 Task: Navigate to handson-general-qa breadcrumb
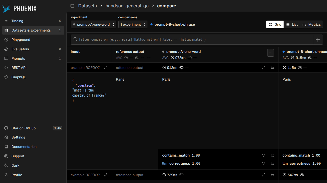[x=127, y=6]
